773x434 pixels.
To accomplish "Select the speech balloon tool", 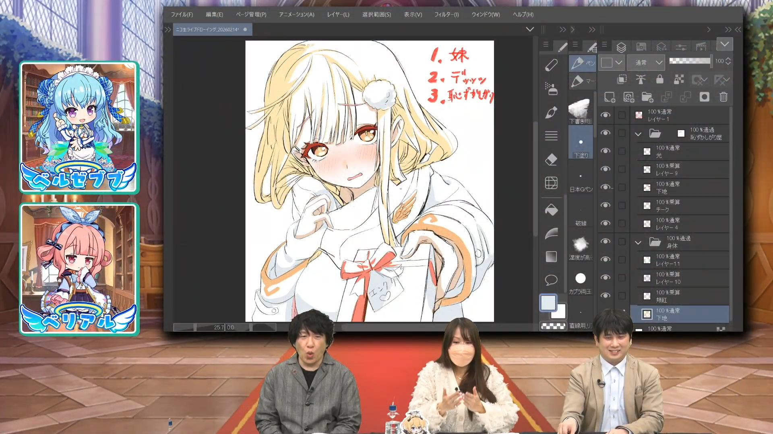I will pos(551,280).
